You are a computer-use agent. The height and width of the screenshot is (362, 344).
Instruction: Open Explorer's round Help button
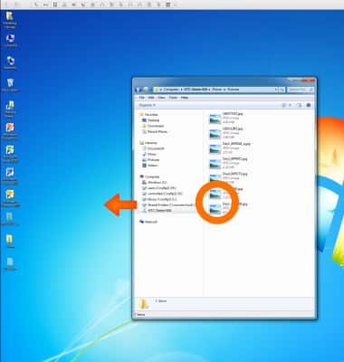[x=309, y=105]
